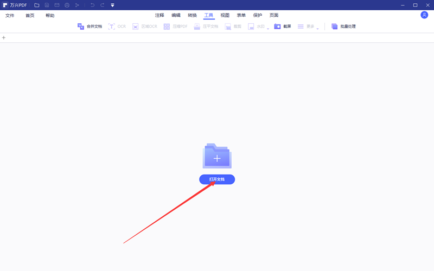
Task: Maximize the 万兴PDF window
Action: [415, 5]
